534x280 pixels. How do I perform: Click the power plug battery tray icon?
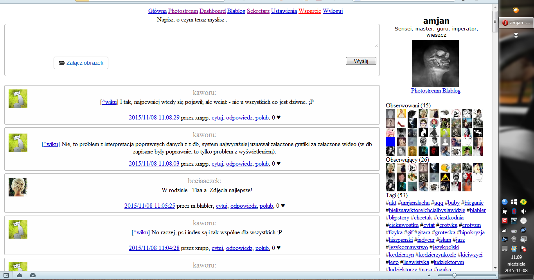tap(505, 211)
